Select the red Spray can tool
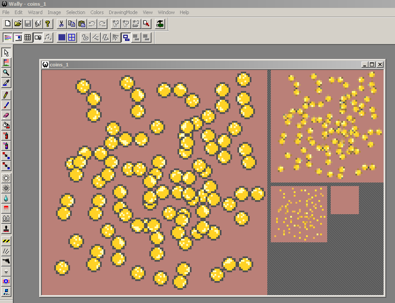 tap(6, 135)
